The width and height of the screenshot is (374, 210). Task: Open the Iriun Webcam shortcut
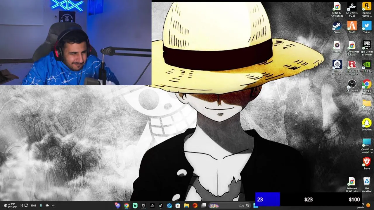tap(337, 68)
